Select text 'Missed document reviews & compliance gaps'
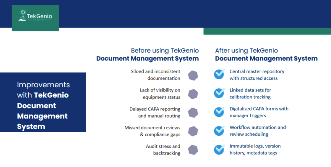331x167 pixels. [x=152, y=131]
